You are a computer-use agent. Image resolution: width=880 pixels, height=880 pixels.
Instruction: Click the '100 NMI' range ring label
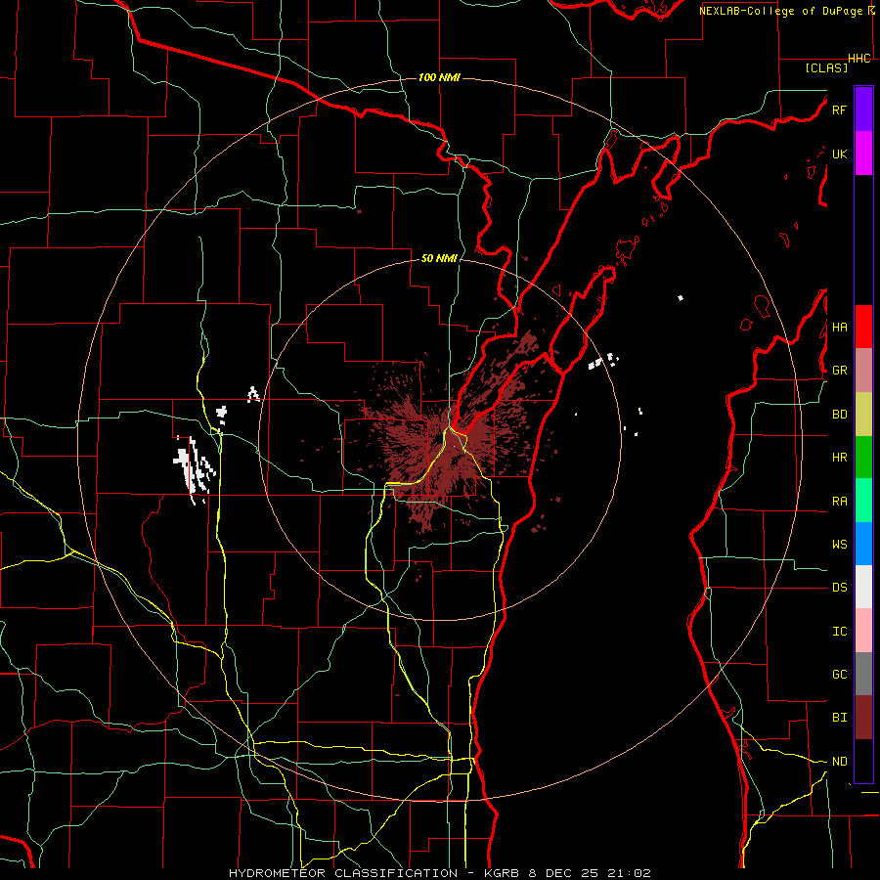tap(439, 77)
